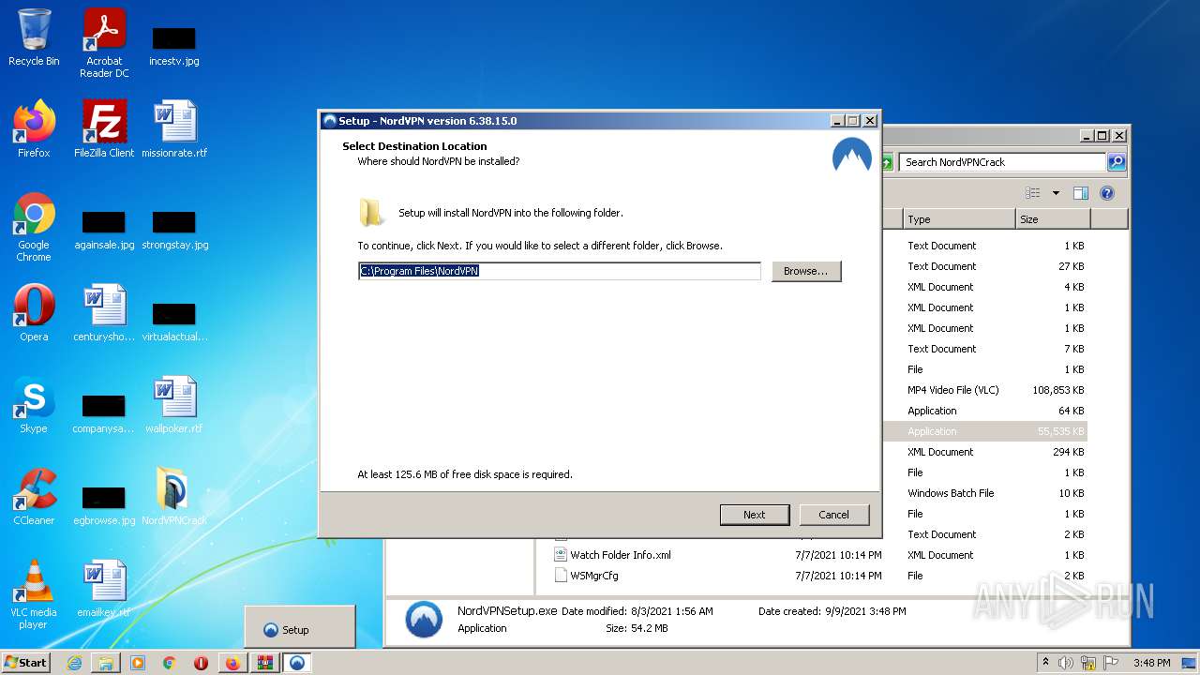The height and width of the screenshot is (675, 1200).
Task: Click Internet Explorer icon in the taskbar
Action: coord(74,663)
